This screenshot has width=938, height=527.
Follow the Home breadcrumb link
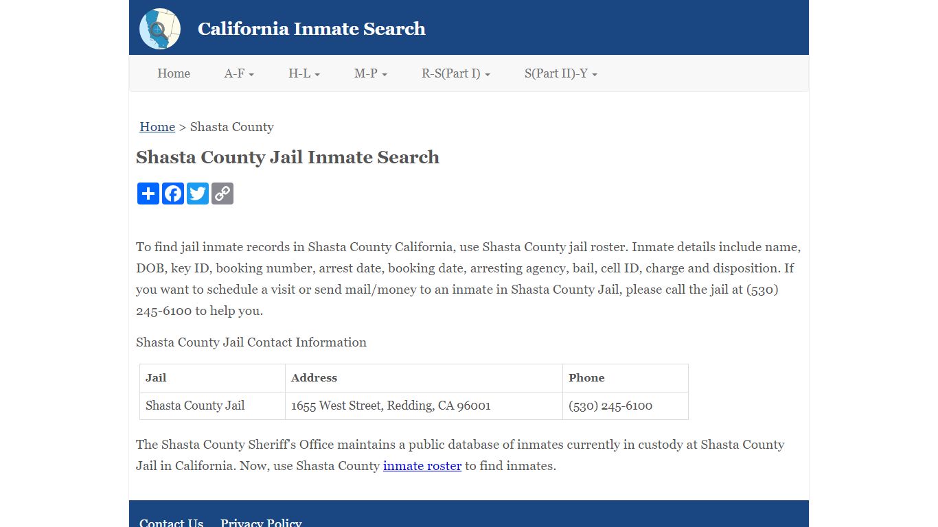click(x=157, y=127)
